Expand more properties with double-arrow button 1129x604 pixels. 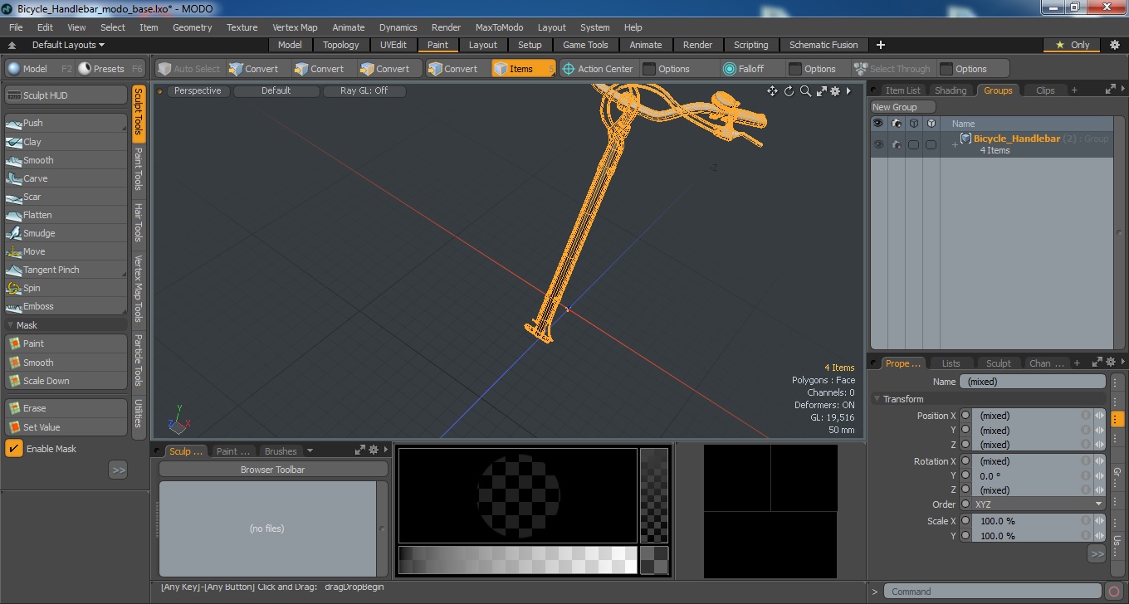(x=1097, y=553)
